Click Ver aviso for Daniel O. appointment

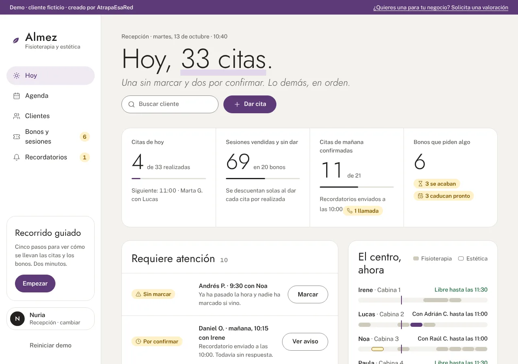(x=305, y=342)
